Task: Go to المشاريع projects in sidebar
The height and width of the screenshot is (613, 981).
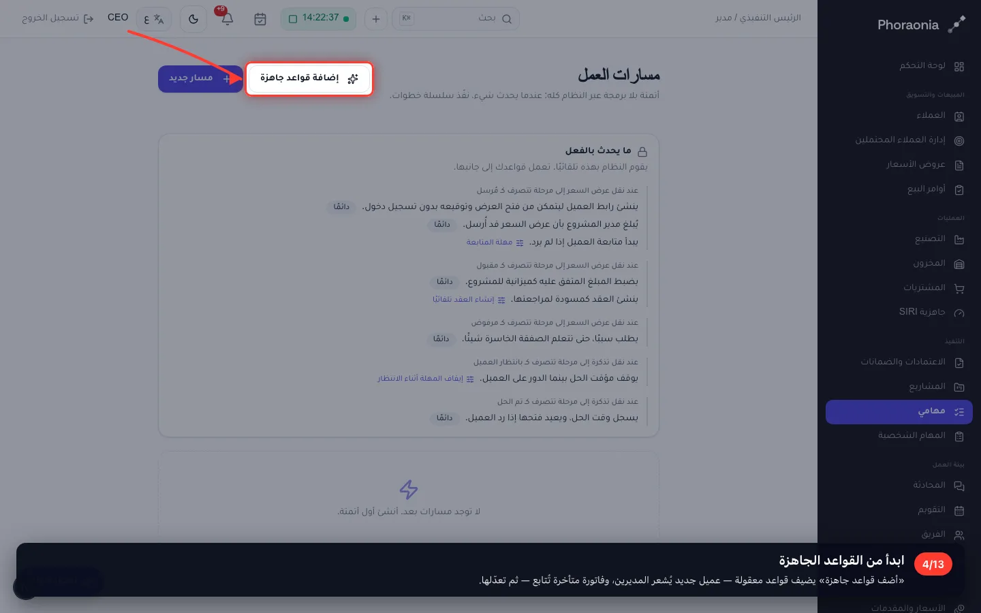Action: 899,387
